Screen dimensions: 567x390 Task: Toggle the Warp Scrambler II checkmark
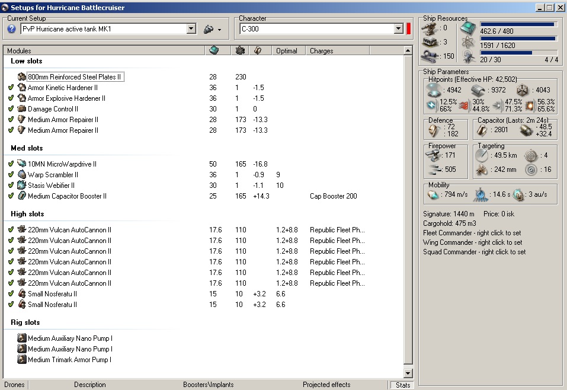click(11, 174)
